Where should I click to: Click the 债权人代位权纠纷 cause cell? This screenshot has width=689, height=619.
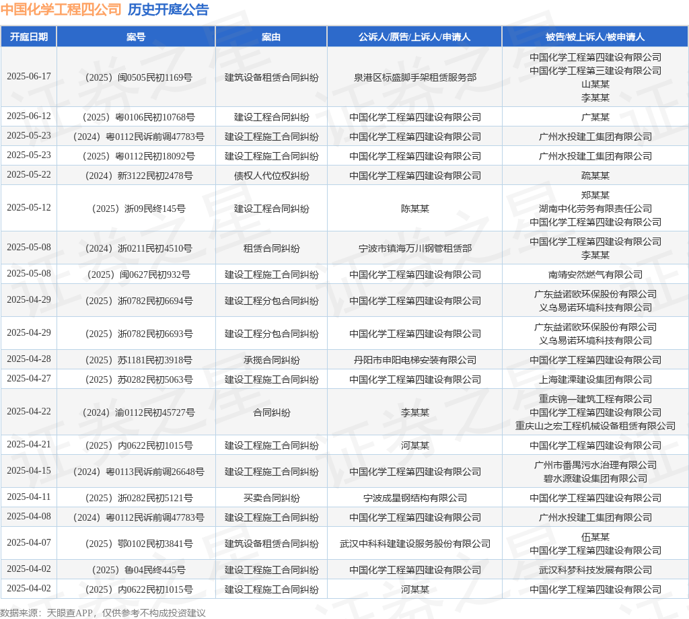(272, 176)
